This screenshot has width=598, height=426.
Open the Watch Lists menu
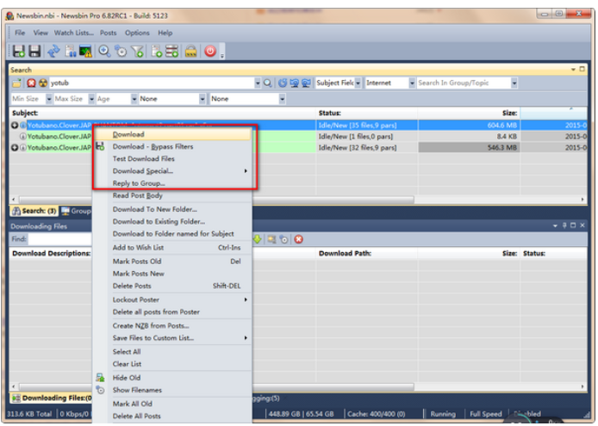pyautogui.click(x=73, y=34)
